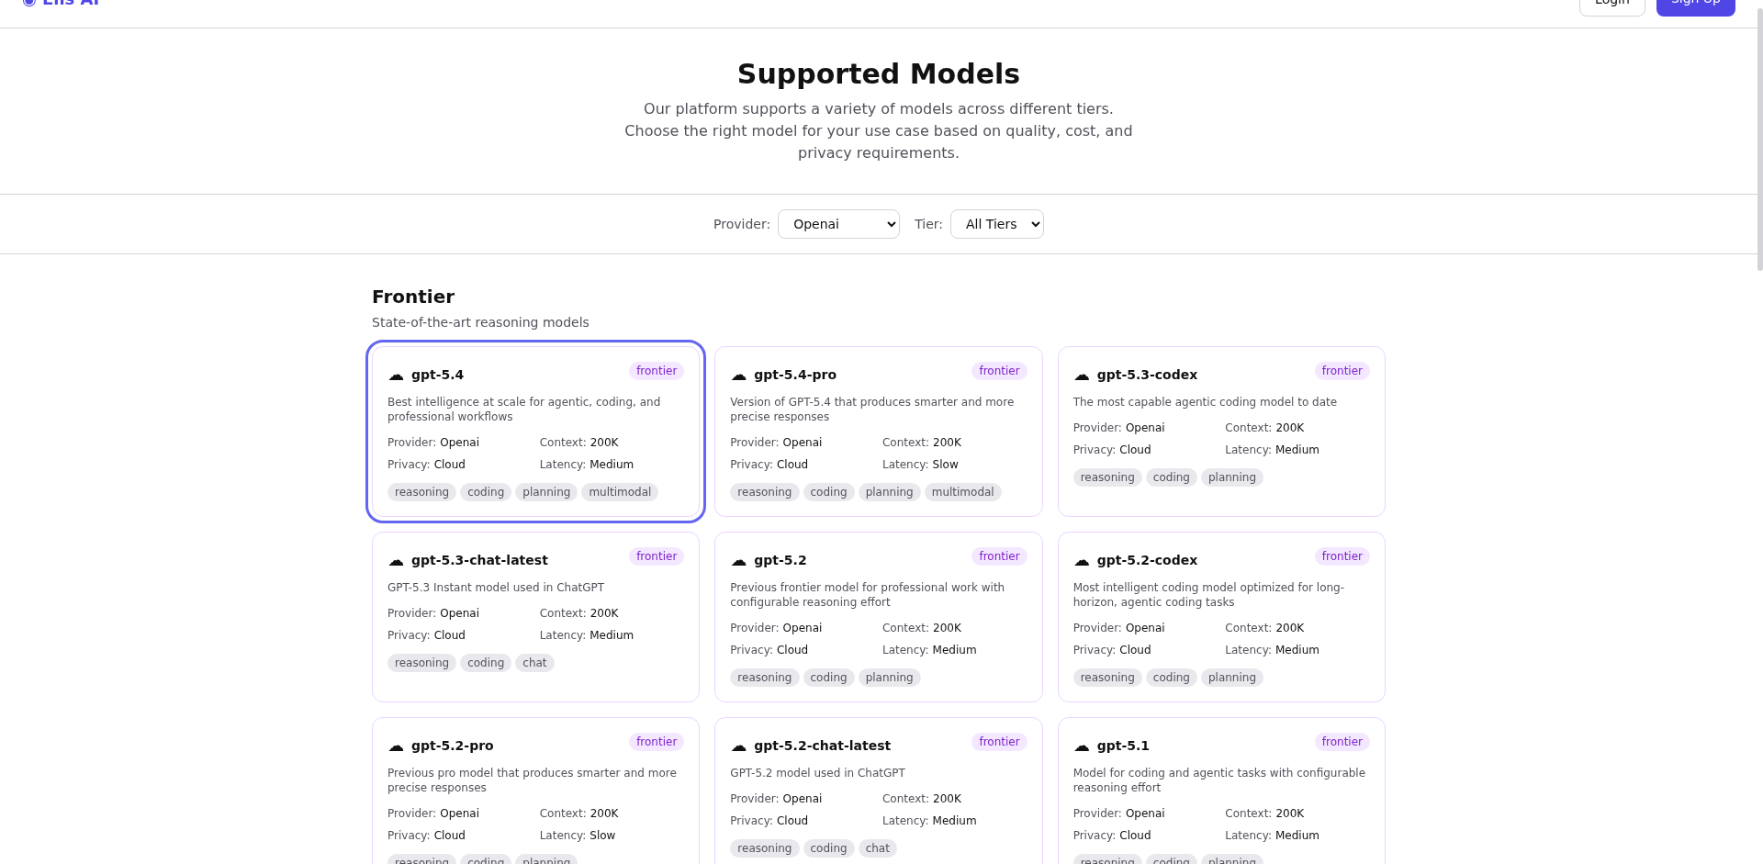Click the cloud icon beside gpt-5.2-chat-latest

coord(738,746)
